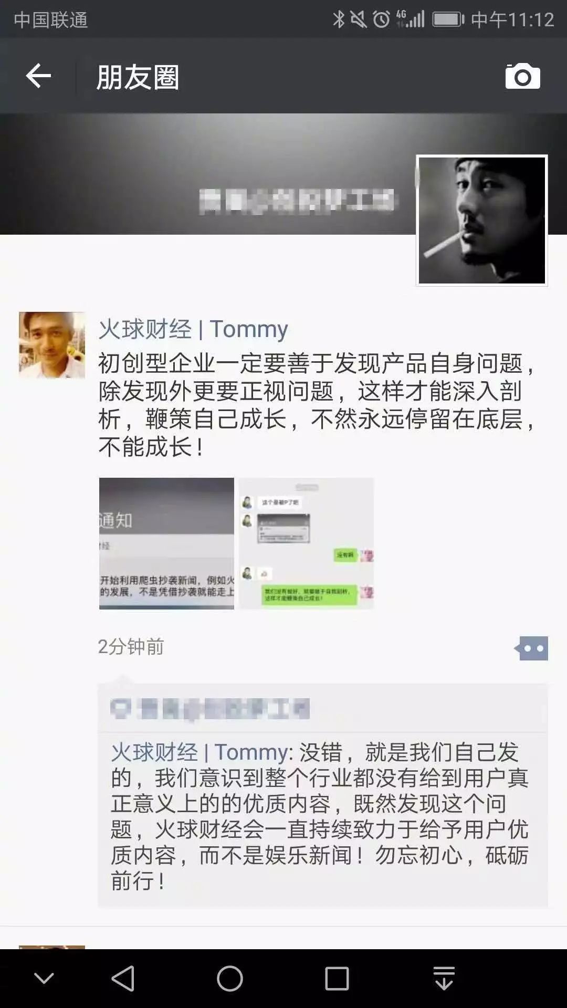
Task: Hide the navigation bar with chevron icon
Action: point(44,978)
